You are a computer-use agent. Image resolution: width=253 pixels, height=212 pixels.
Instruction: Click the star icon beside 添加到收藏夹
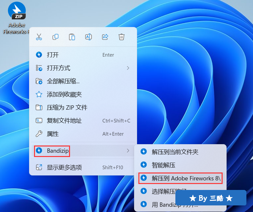click(x=39, y=94)
